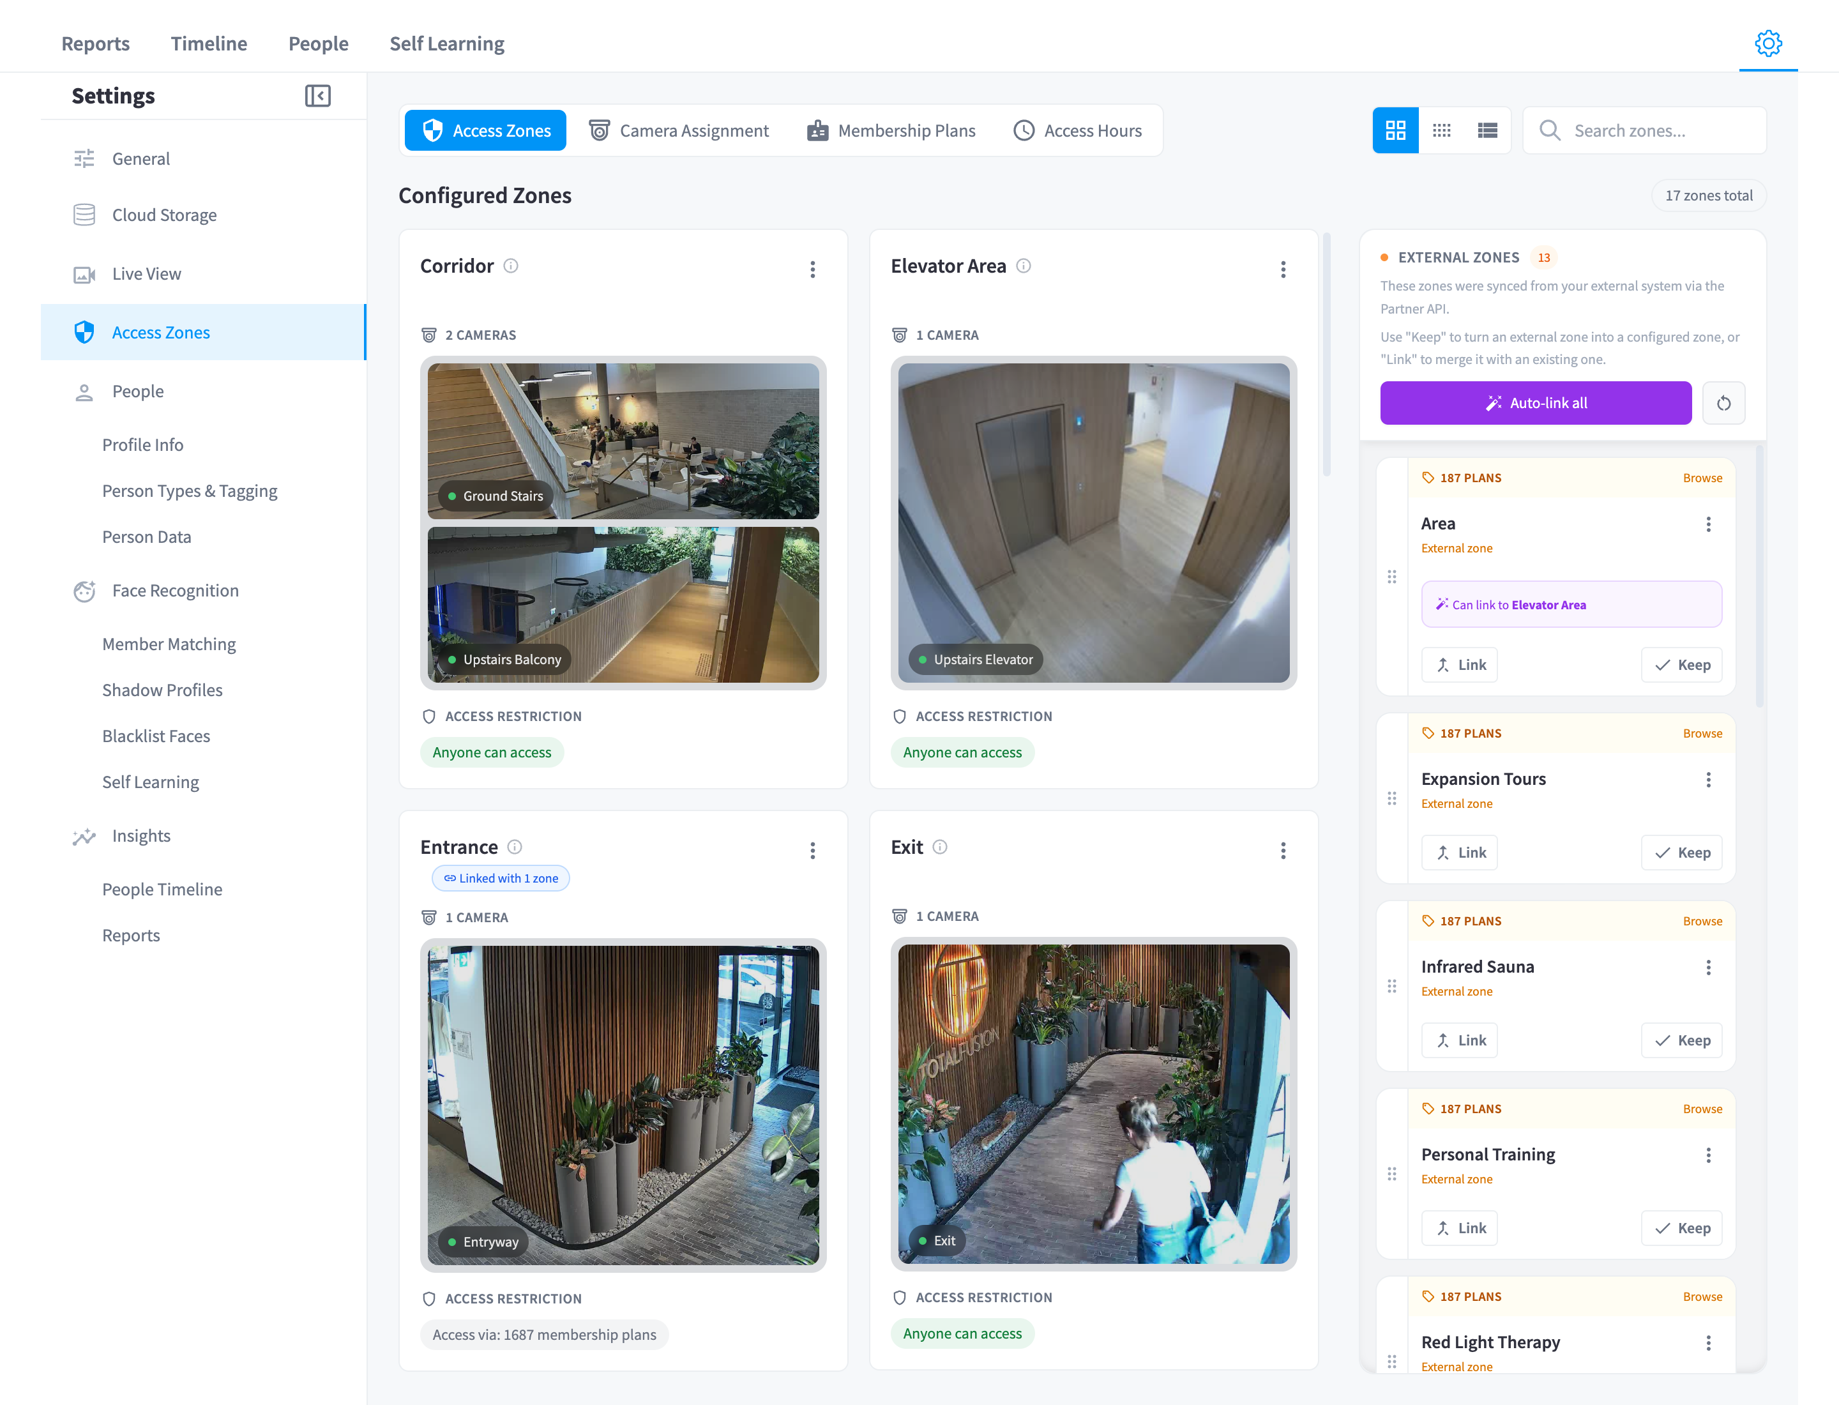Screen dimensions: 1839x1405
Task: Click info icon beside Elevator Area
Action: 1023,266
